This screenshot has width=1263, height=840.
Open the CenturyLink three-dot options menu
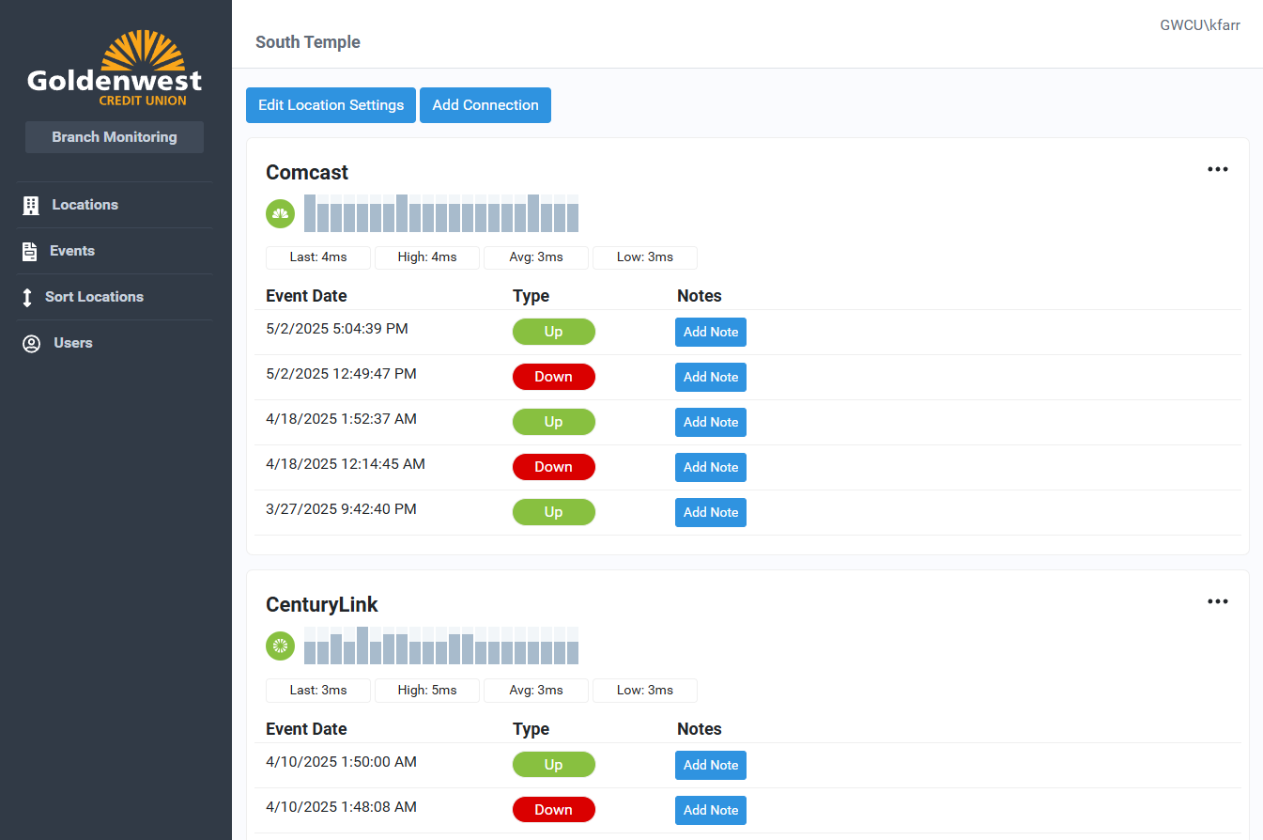[x=1217, y=602]
